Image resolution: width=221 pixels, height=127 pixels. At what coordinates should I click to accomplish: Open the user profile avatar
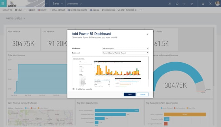(x=218, y=3)
